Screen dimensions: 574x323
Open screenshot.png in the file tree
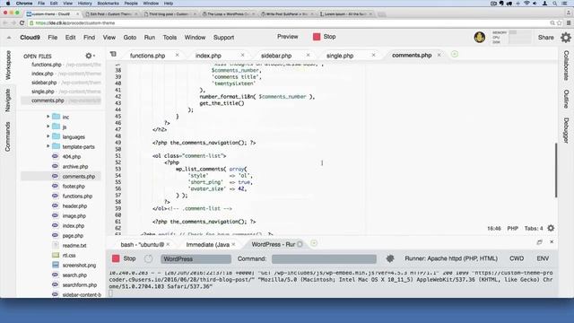tap(79, 266)
